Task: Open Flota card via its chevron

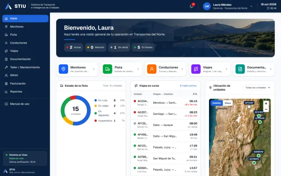Action: click(x=138, y=69)
